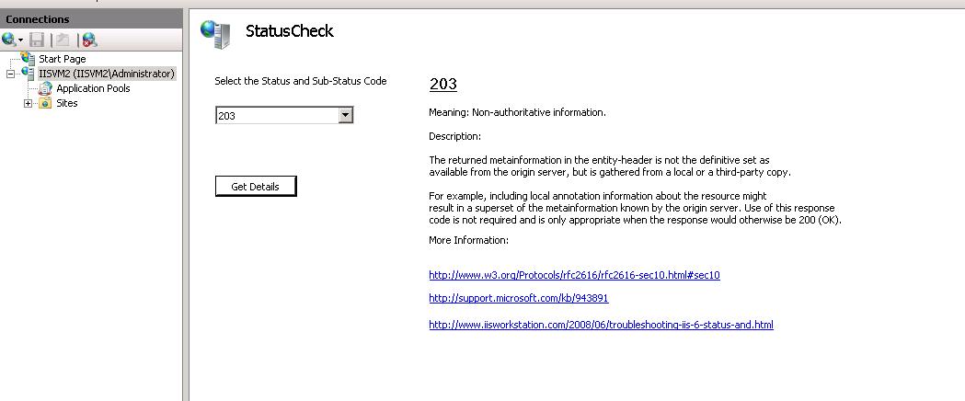Open the support.microsoft.com kb 943891 link
Screen dimensions: 965x401
[x=519, y=298]
